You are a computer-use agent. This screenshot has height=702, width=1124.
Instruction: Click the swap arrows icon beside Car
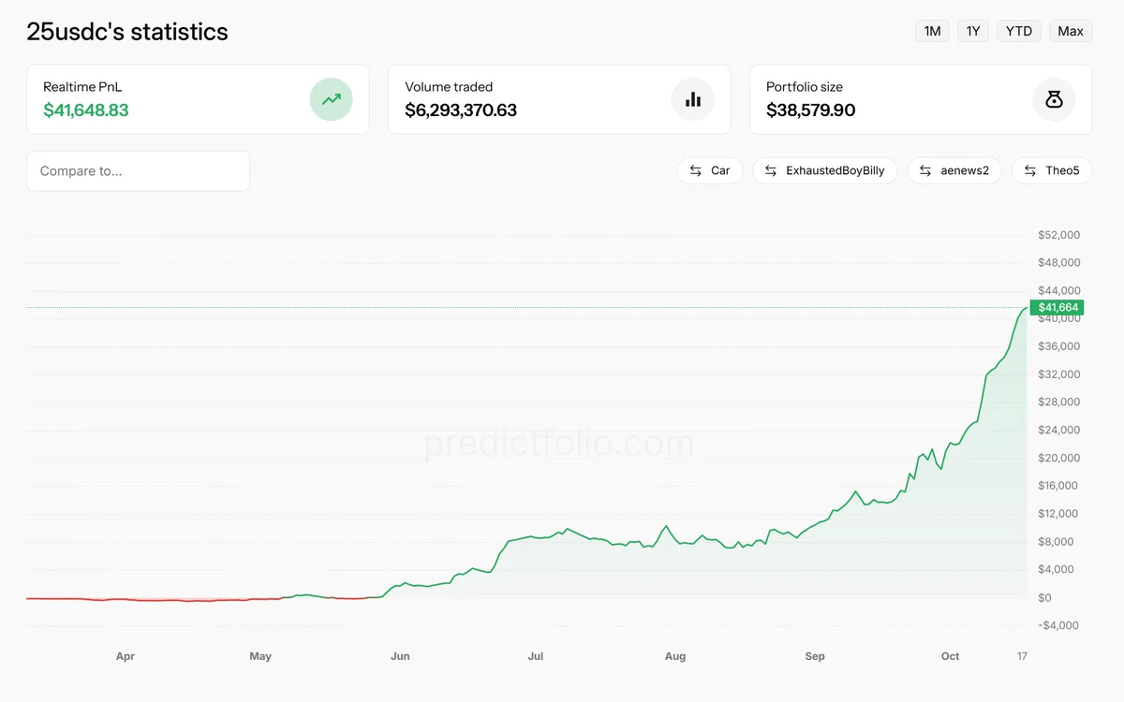pos(696,170)
